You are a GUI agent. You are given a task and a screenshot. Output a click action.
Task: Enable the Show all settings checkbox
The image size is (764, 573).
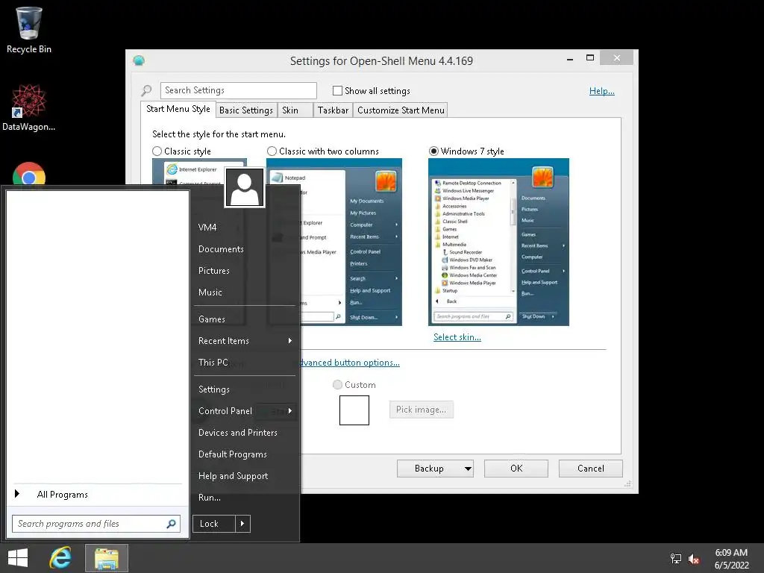(337, 90)
